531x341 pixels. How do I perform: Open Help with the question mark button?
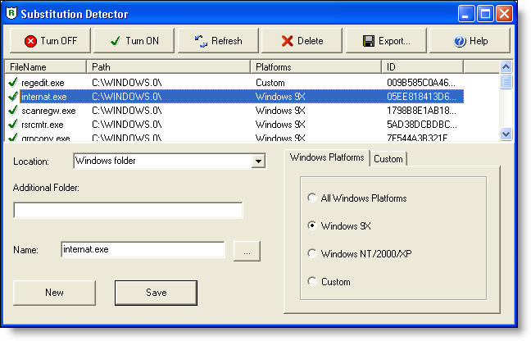pyautogui.click(x=470, y=41)
